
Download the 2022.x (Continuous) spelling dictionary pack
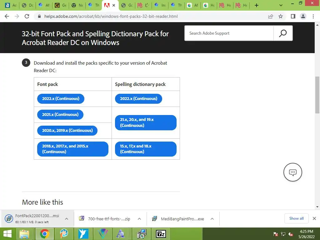(x=138, y=98)
